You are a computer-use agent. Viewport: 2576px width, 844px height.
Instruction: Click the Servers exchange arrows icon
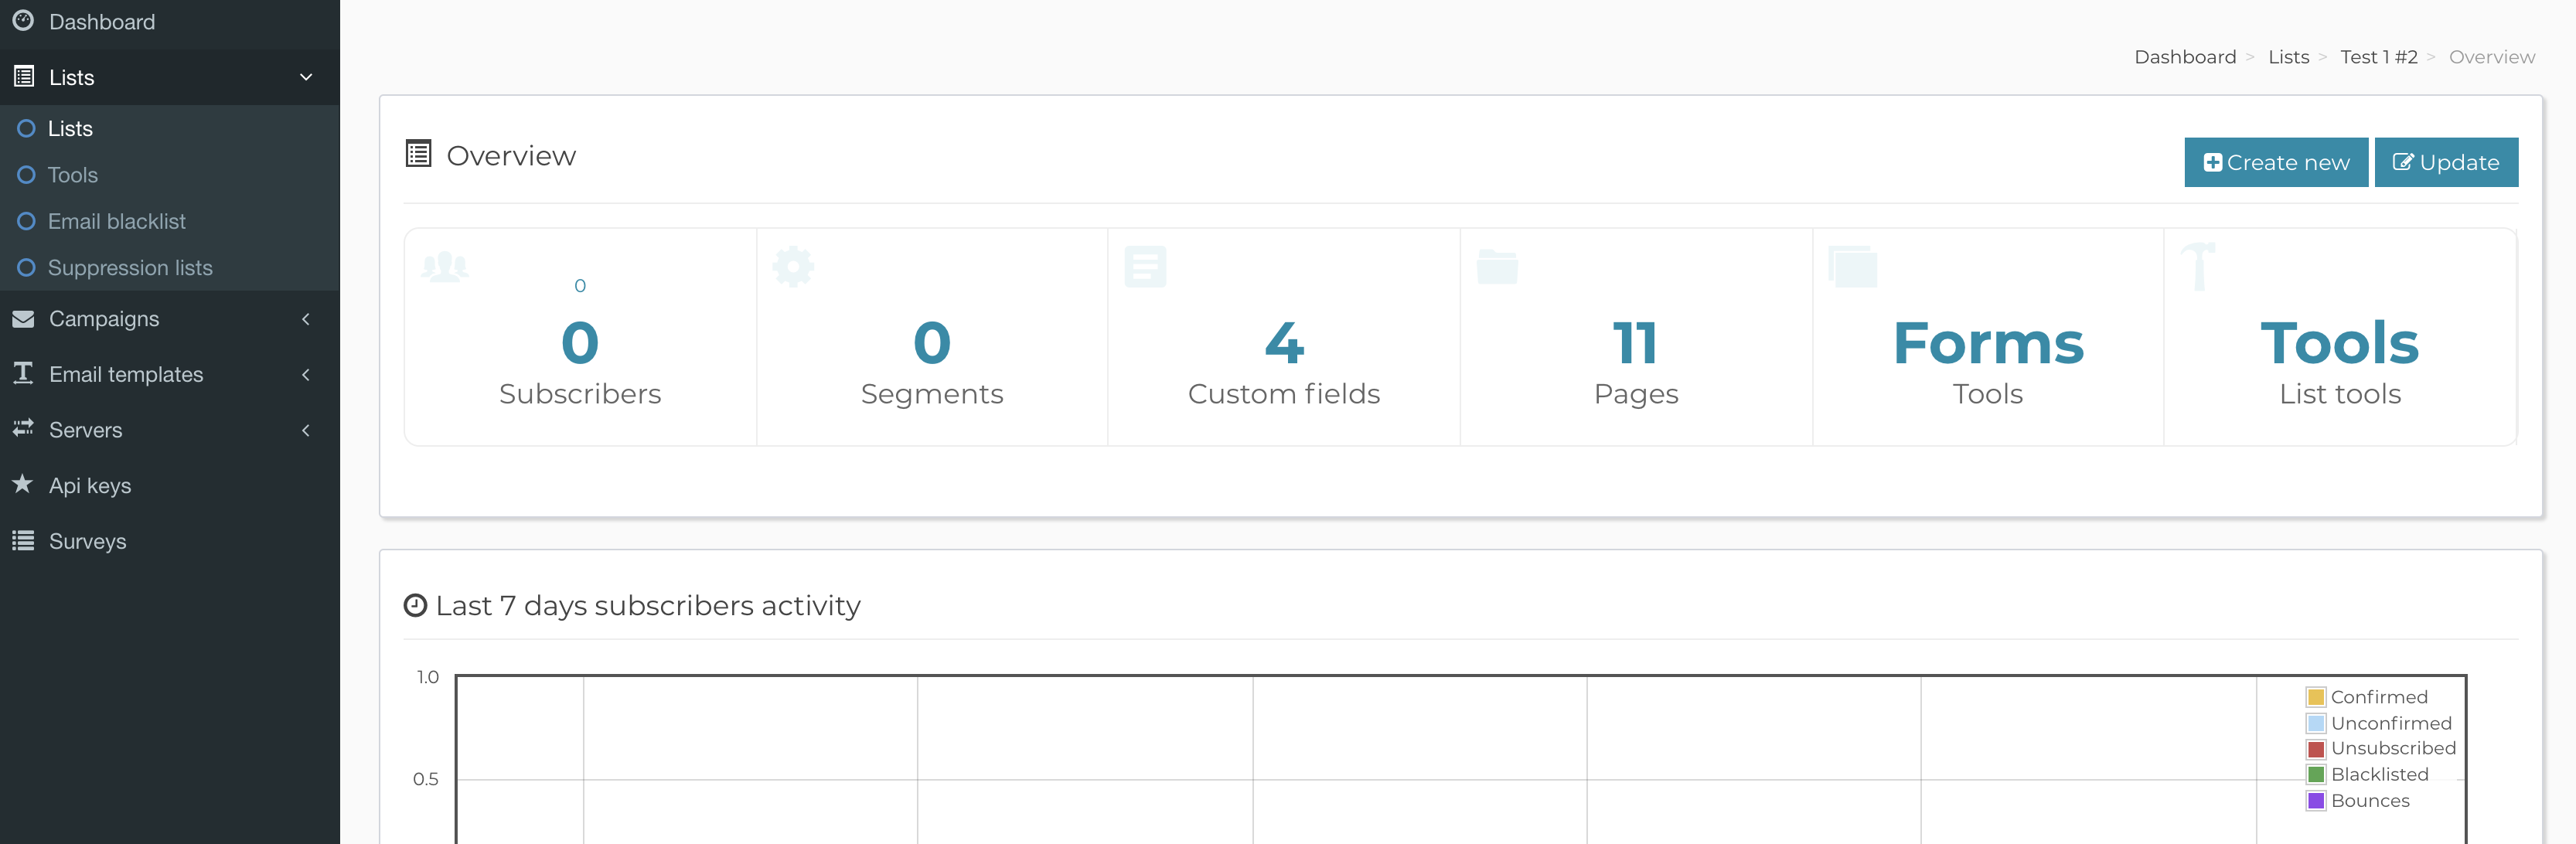point(23,428)
